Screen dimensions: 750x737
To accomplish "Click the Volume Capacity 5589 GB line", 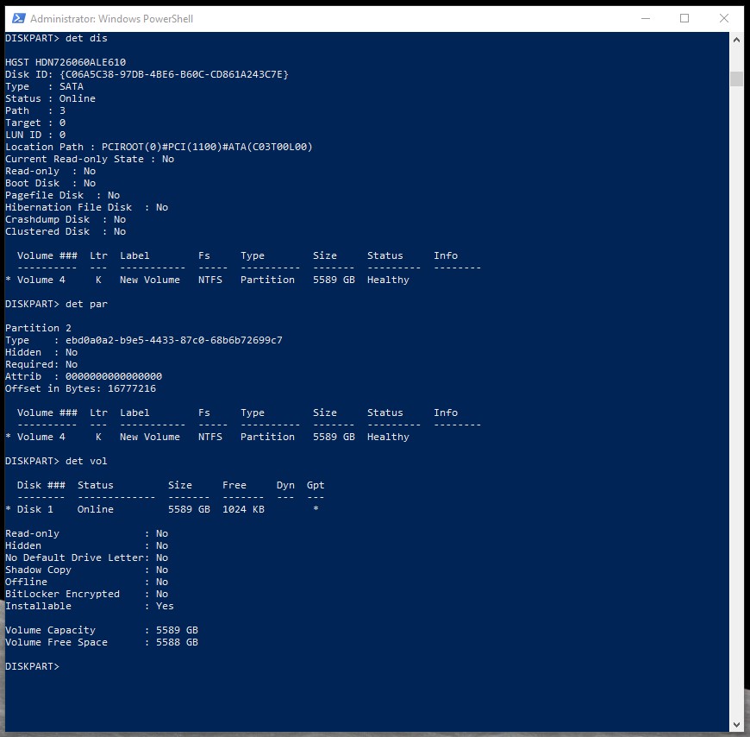I will pyautogui.click(x=102, y=630).
